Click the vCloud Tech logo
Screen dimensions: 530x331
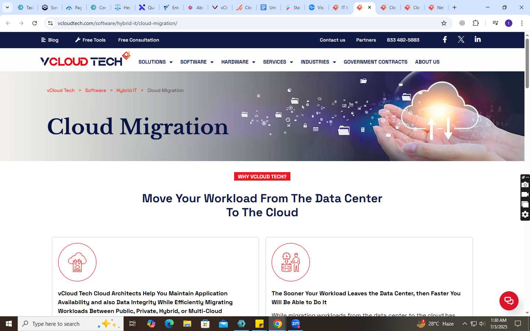tap(85, 59)
